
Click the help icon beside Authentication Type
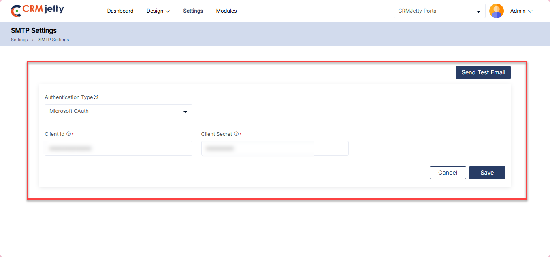[96, 97]
